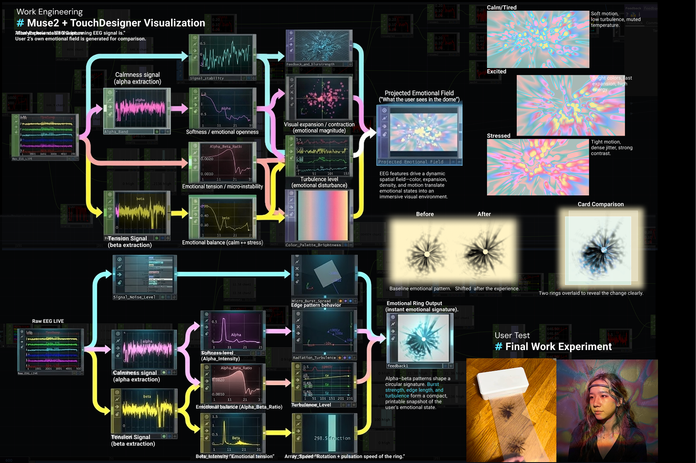Screen dimensions: 696x463
Task: Select the Stressed emotional field image
Action: [538, 167]
